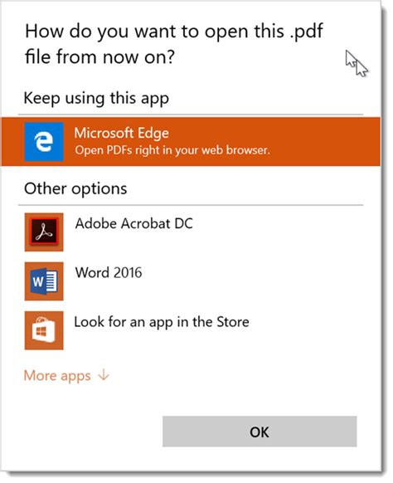Click the Microsoft Edge app icon

[44, 142]
